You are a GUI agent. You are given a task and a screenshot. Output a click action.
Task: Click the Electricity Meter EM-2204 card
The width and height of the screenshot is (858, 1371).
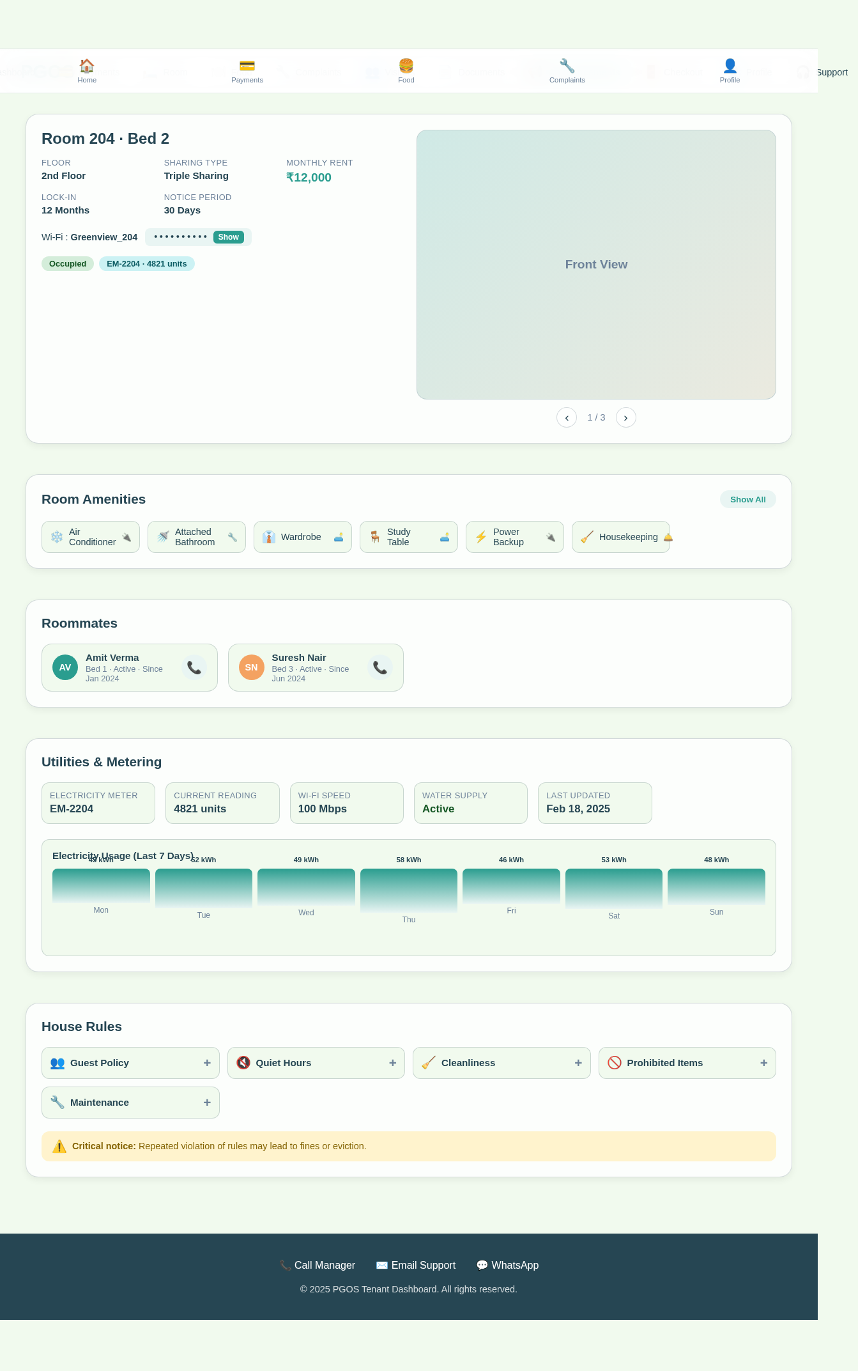click(x=98, y=803)
